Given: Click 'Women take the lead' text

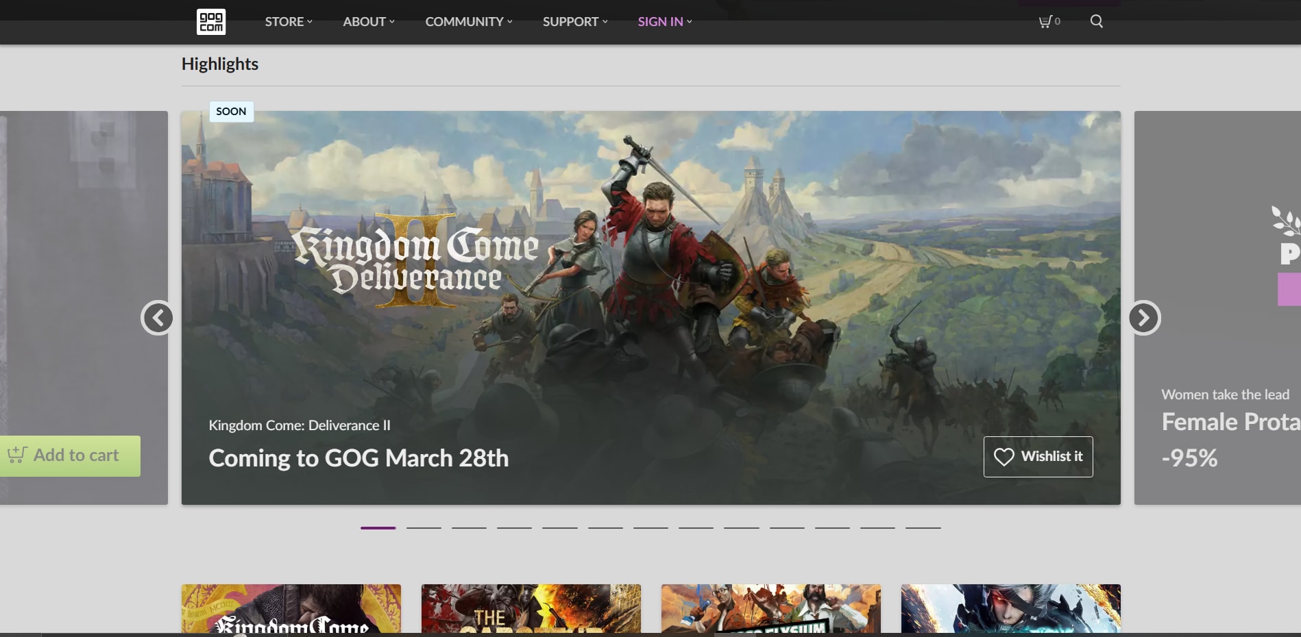Looking at the screenshot, I should (x=1226, y=395).
